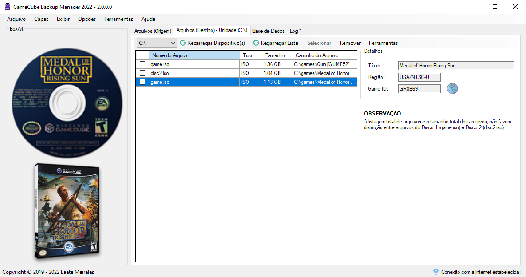Click the globe icon beside Game ID
This screenshot has width=526, height=277.
tap(452, 89)
